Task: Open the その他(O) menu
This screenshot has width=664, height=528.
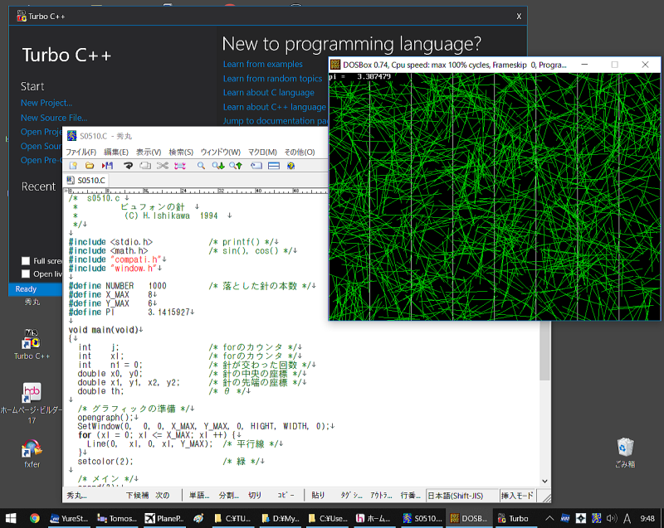Action: click(x=300, y=153)
